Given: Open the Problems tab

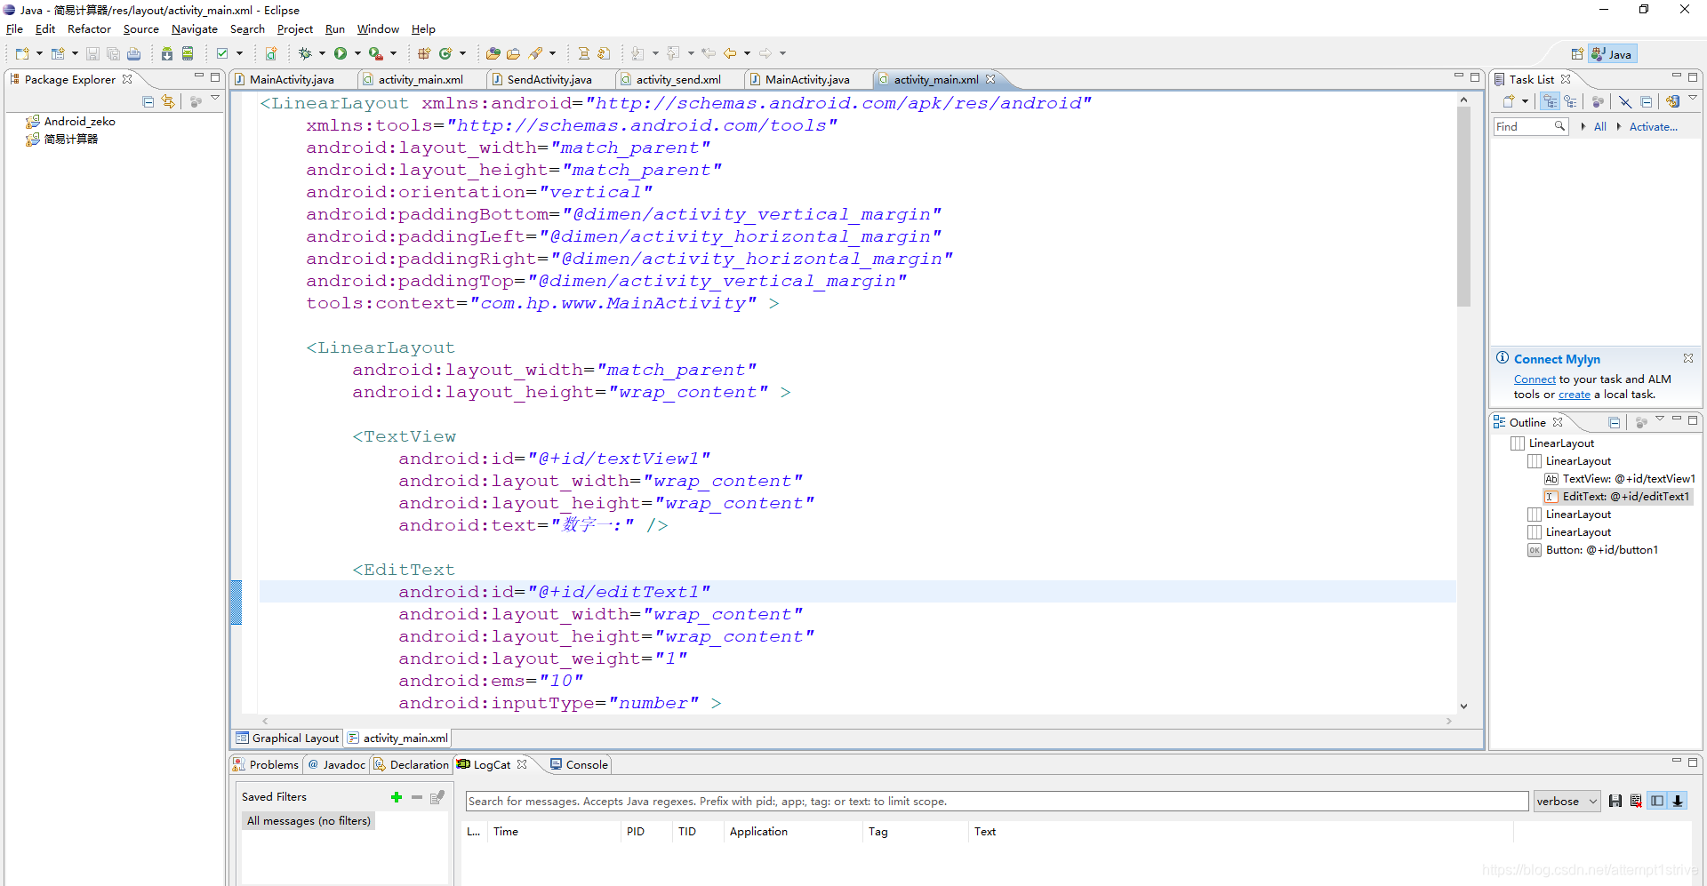Looking at the screenshot, I should pyautogui.click(x=266, y=764).
